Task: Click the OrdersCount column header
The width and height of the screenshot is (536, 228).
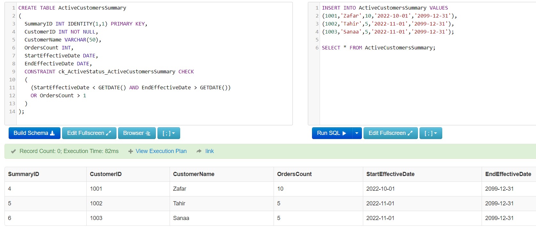Action: pyautogui.click(x=294, y=174)
